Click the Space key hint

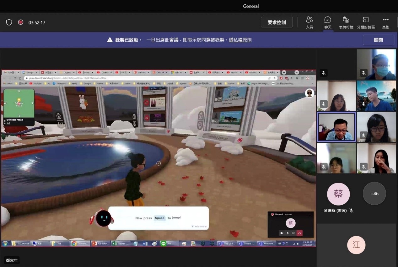pos(159,218)
